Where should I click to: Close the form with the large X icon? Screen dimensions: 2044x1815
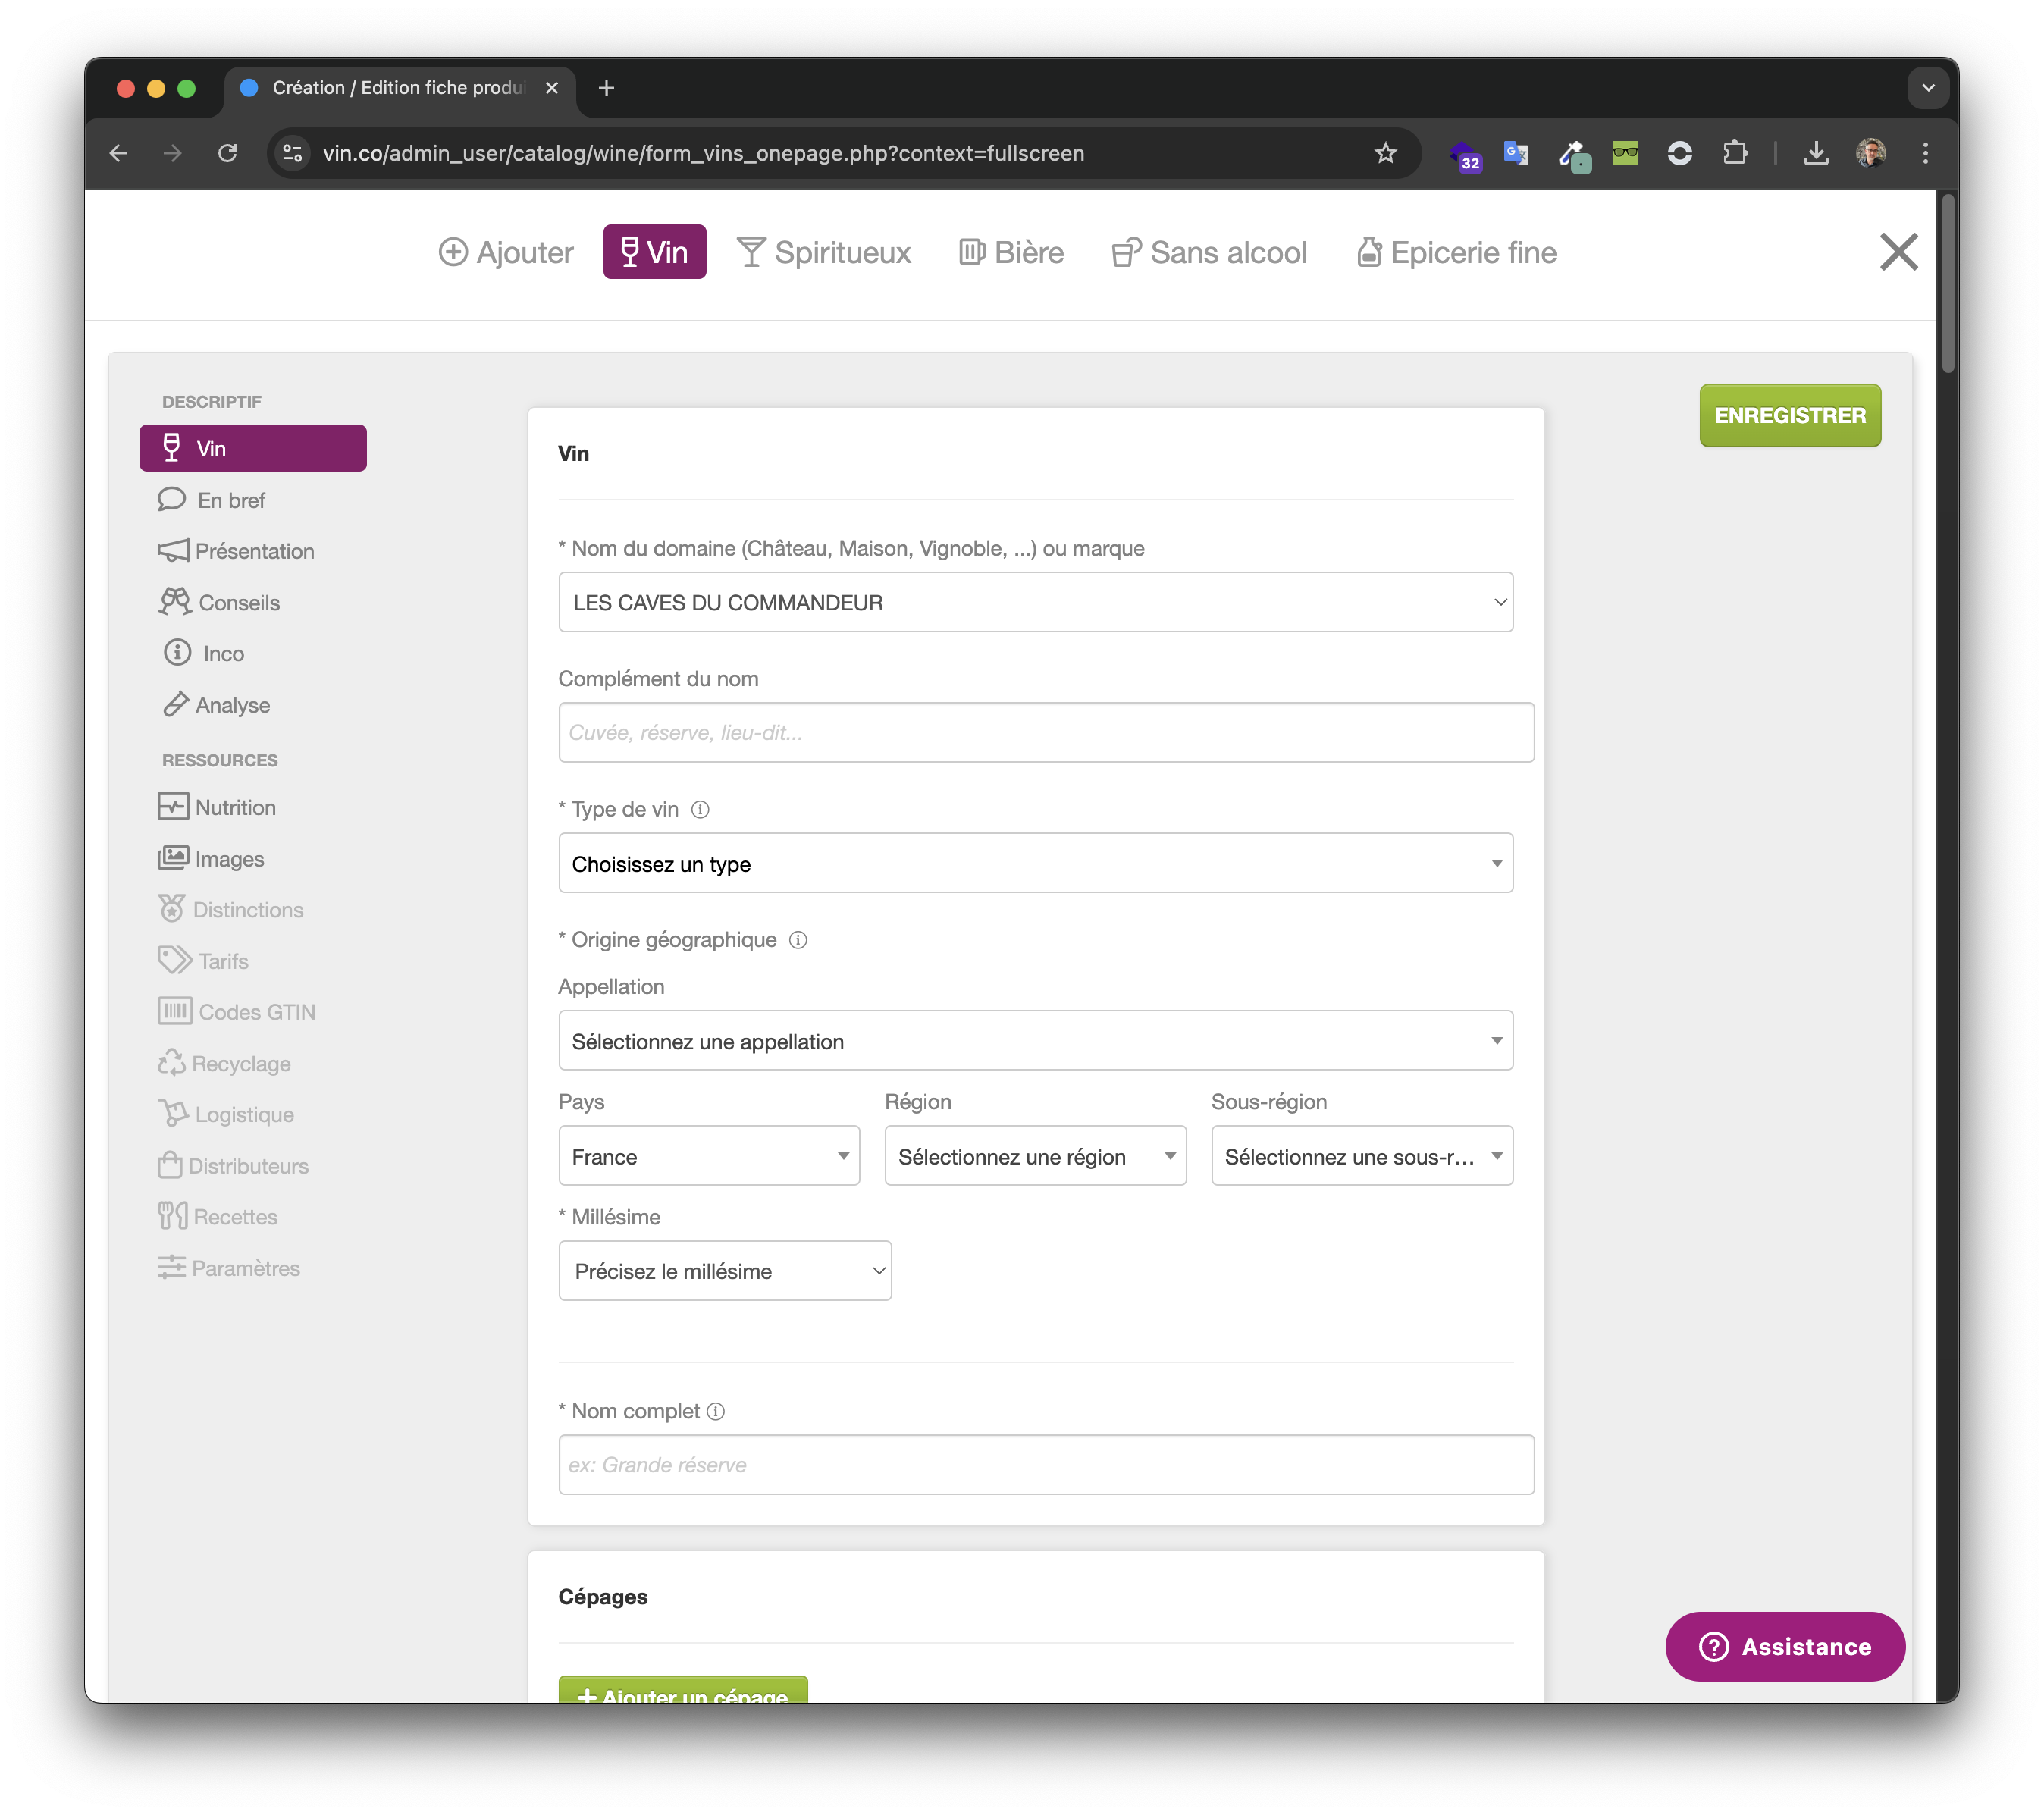click(x=1897, y=252)
